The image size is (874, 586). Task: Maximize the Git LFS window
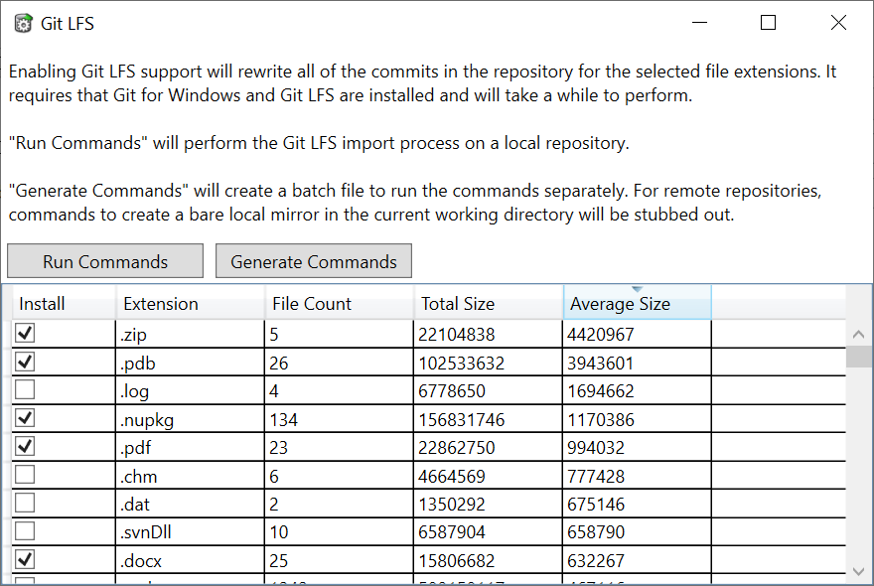click(768, 23)
